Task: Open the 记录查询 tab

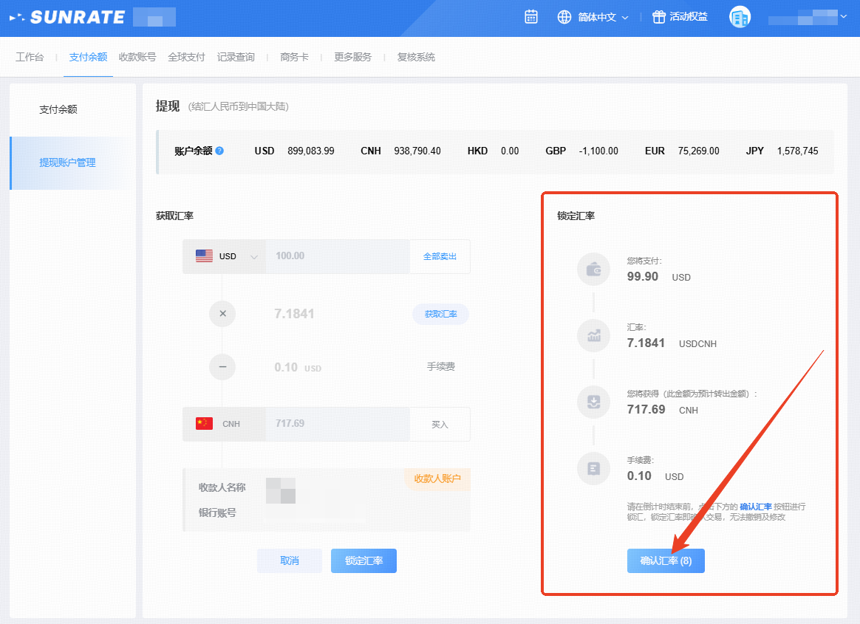Action: 236,57
